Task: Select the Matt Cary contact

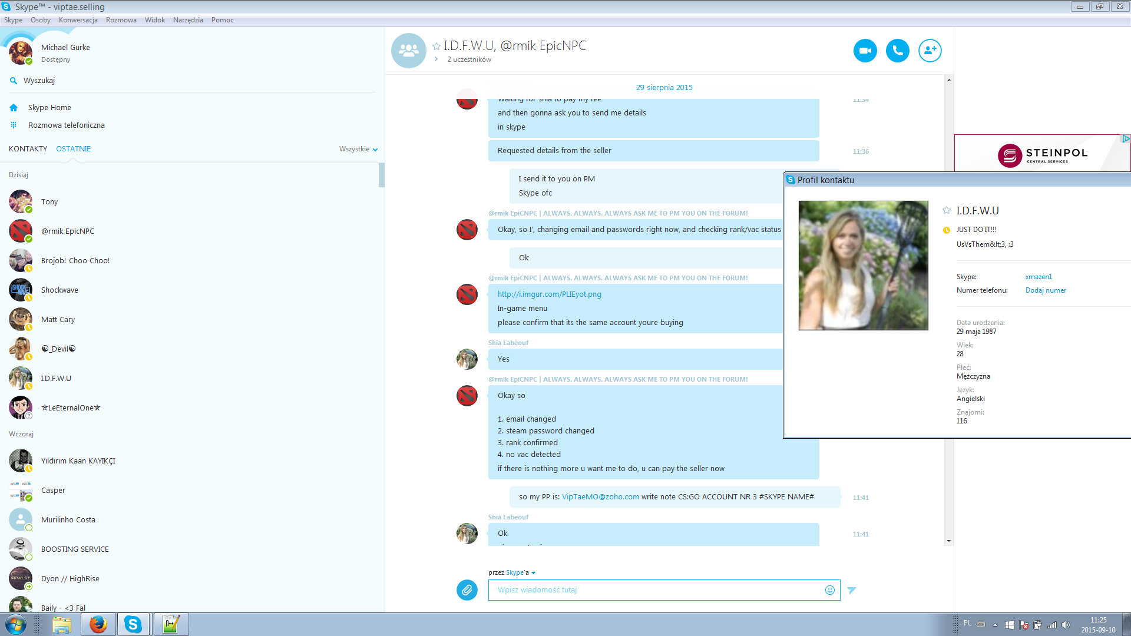Action: (x=58, y=320)
